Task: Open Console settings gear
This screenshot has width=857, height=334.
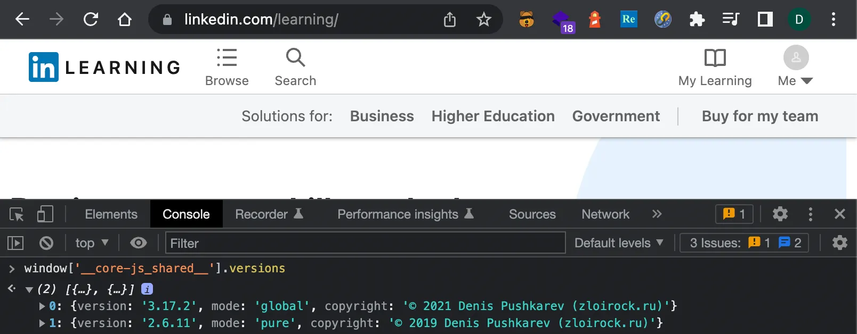Action: [840, 243]
